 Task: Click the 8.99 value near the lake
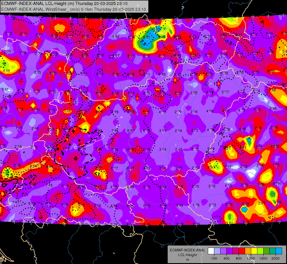82,149
